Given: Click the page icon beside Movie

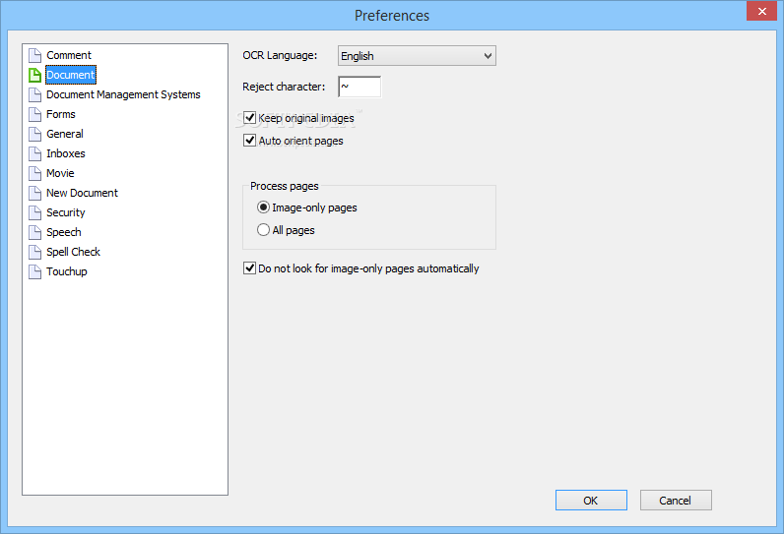Looking at the screenshot, I should pos(34,173).
